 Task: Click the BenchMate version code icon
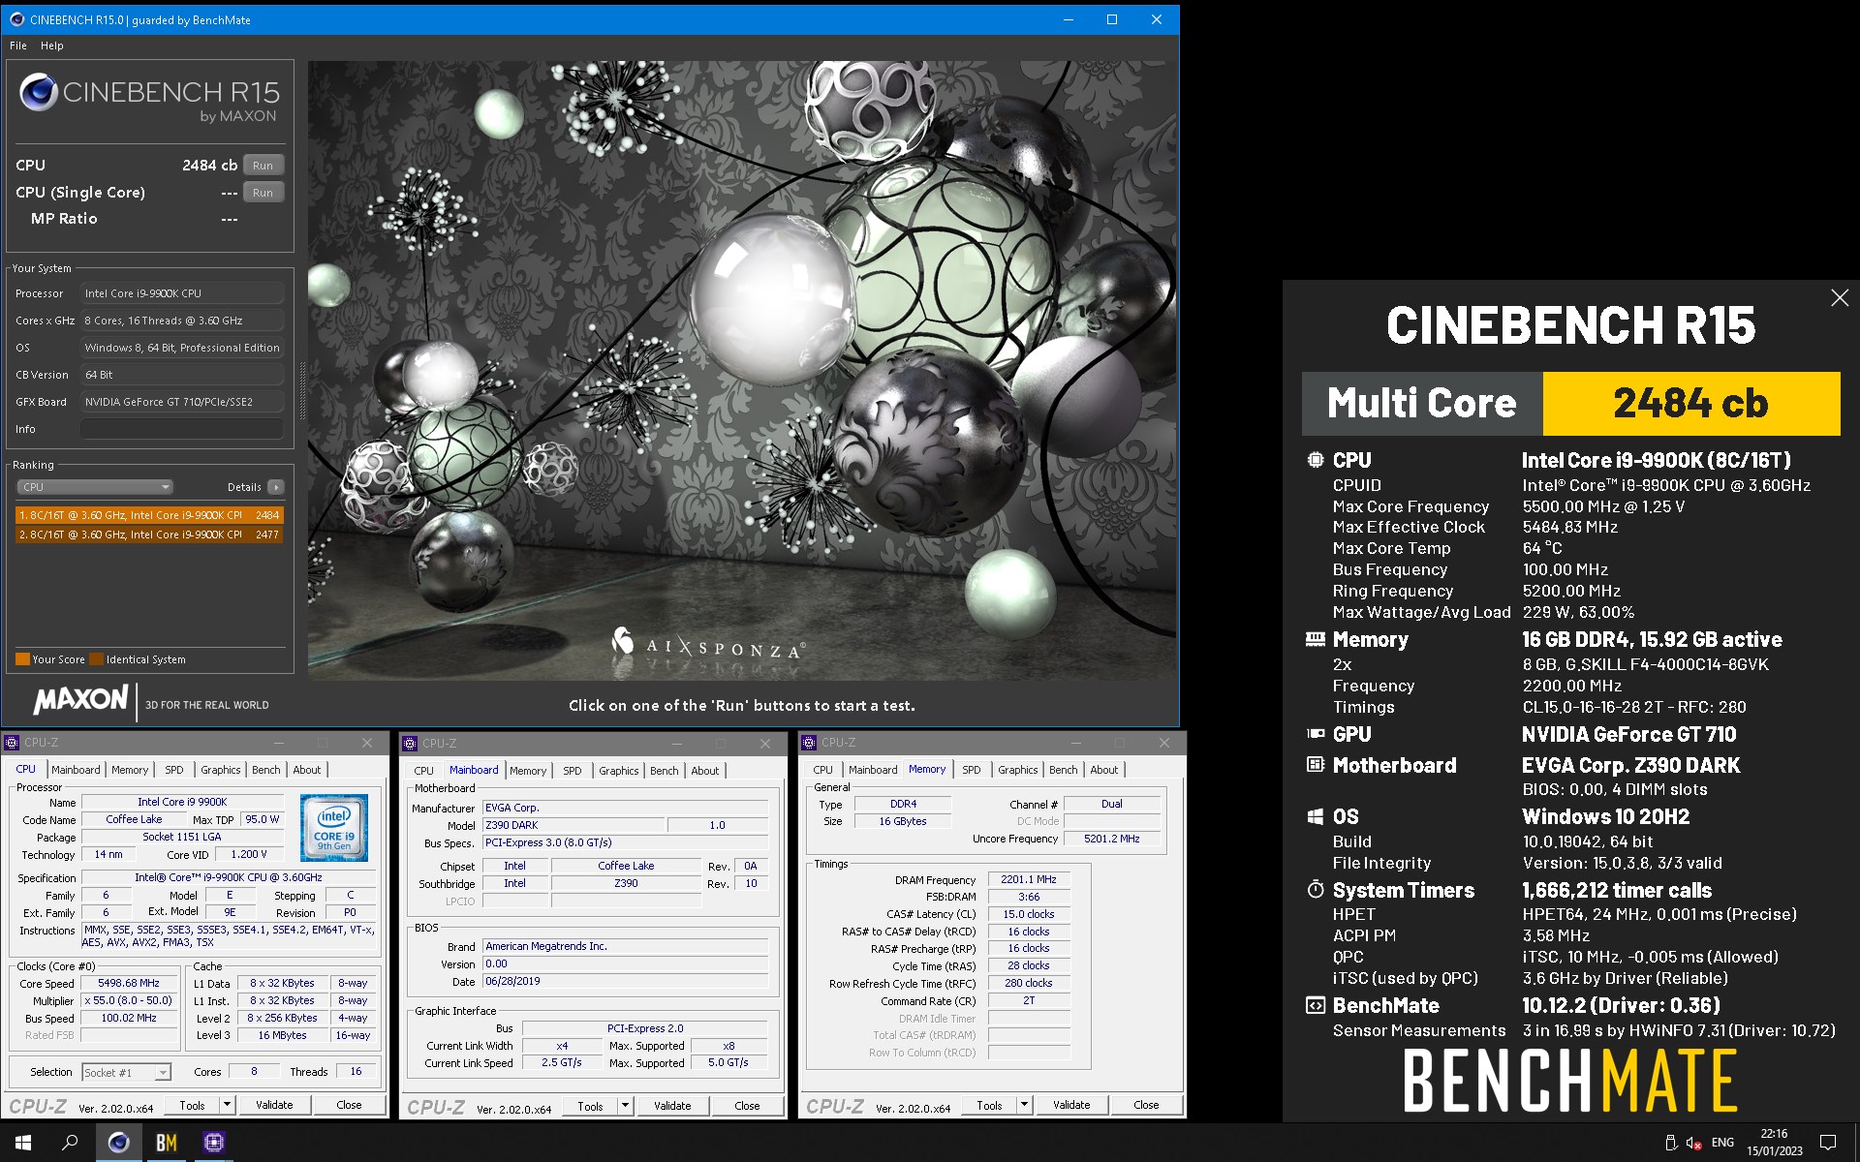1316,1005
